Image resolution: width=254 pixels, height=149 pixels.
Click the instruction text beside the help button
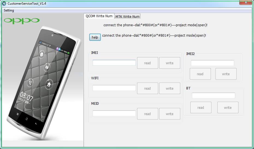[154, 36]
